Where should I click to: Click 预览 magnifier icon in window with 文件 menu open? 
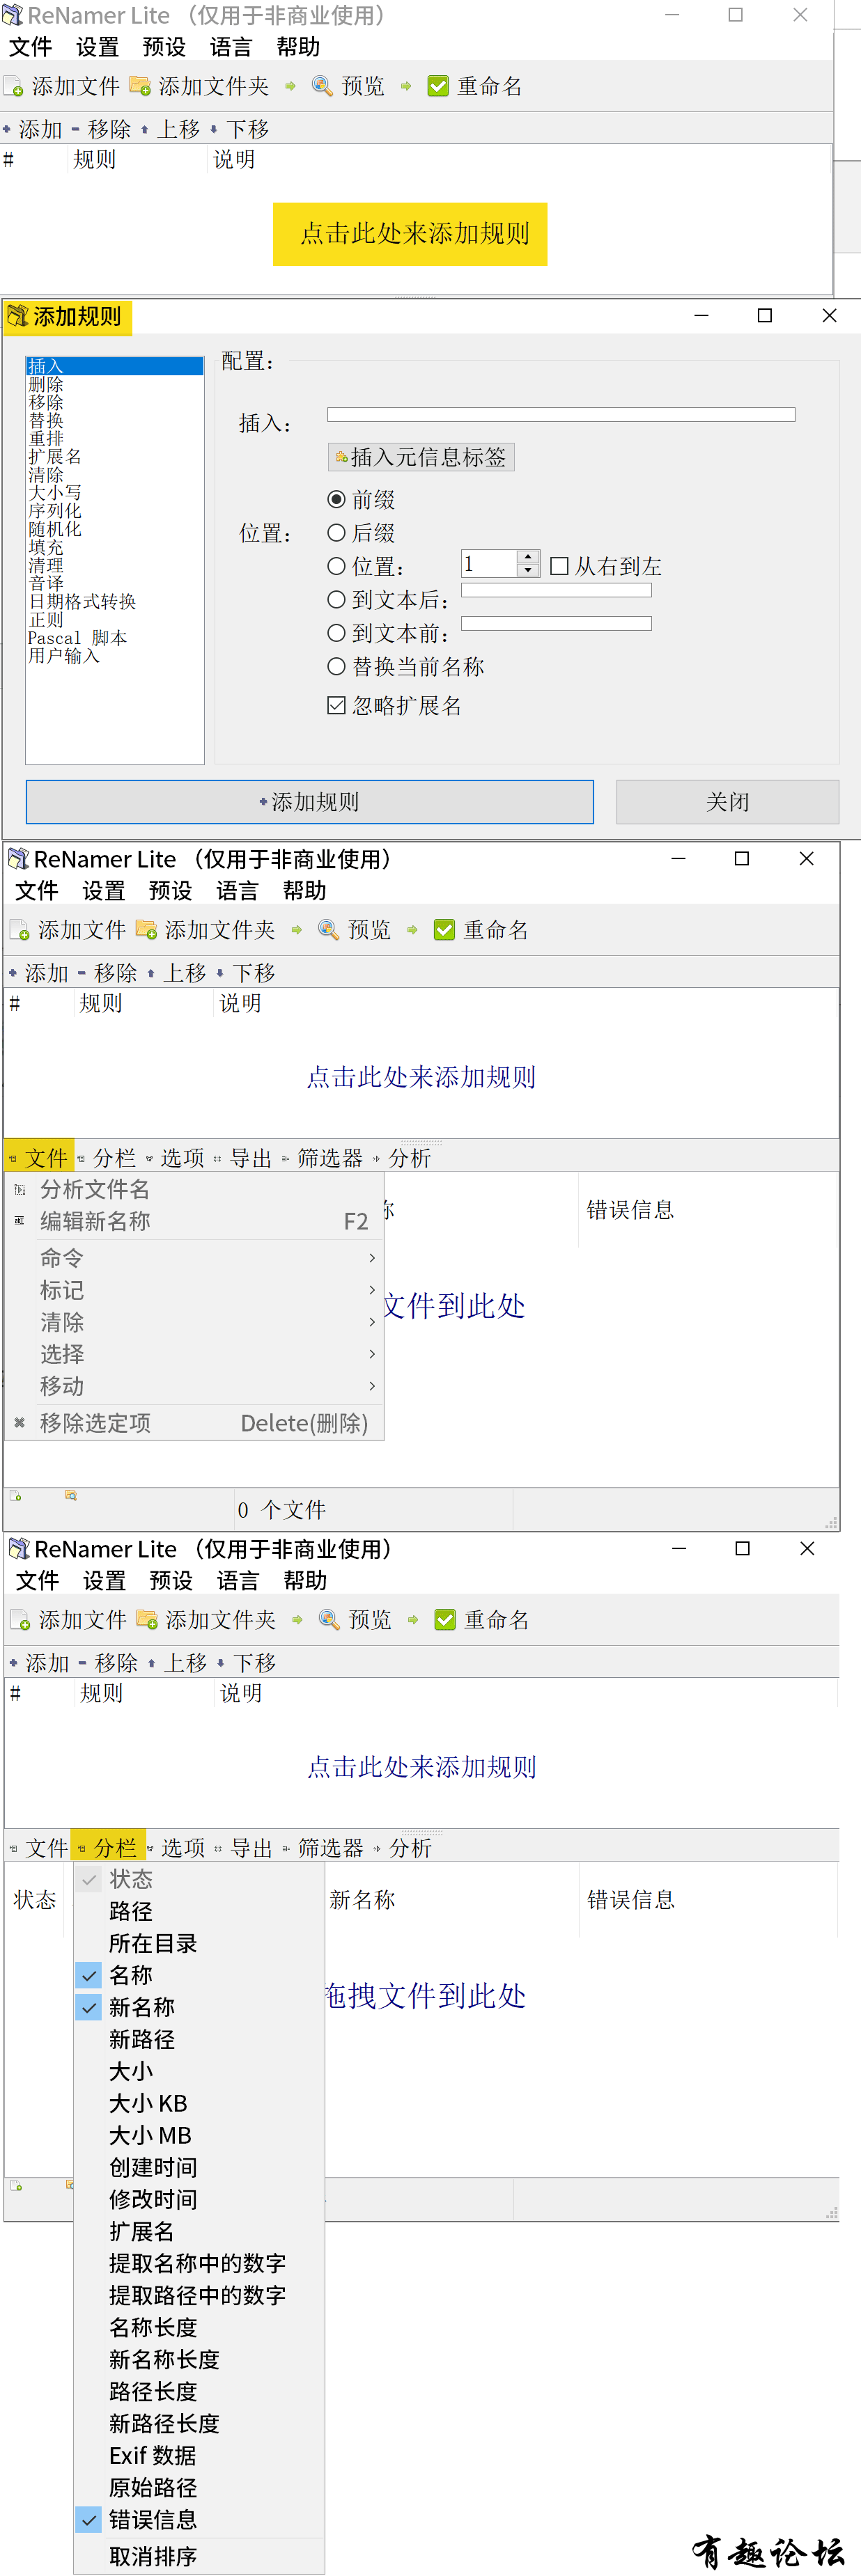[x=328, y=930]
